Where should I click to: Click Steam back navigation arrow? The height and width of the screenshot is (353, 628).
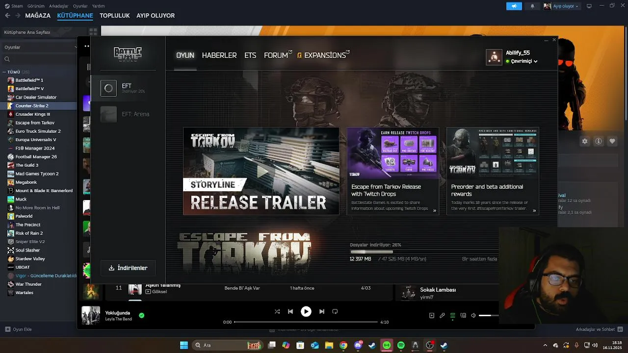[7, 16]
